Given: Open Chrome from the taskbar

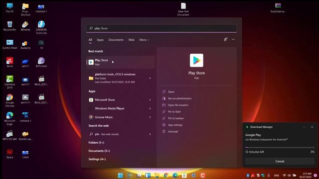Looking at the screenshot, I should pos(166,176).
